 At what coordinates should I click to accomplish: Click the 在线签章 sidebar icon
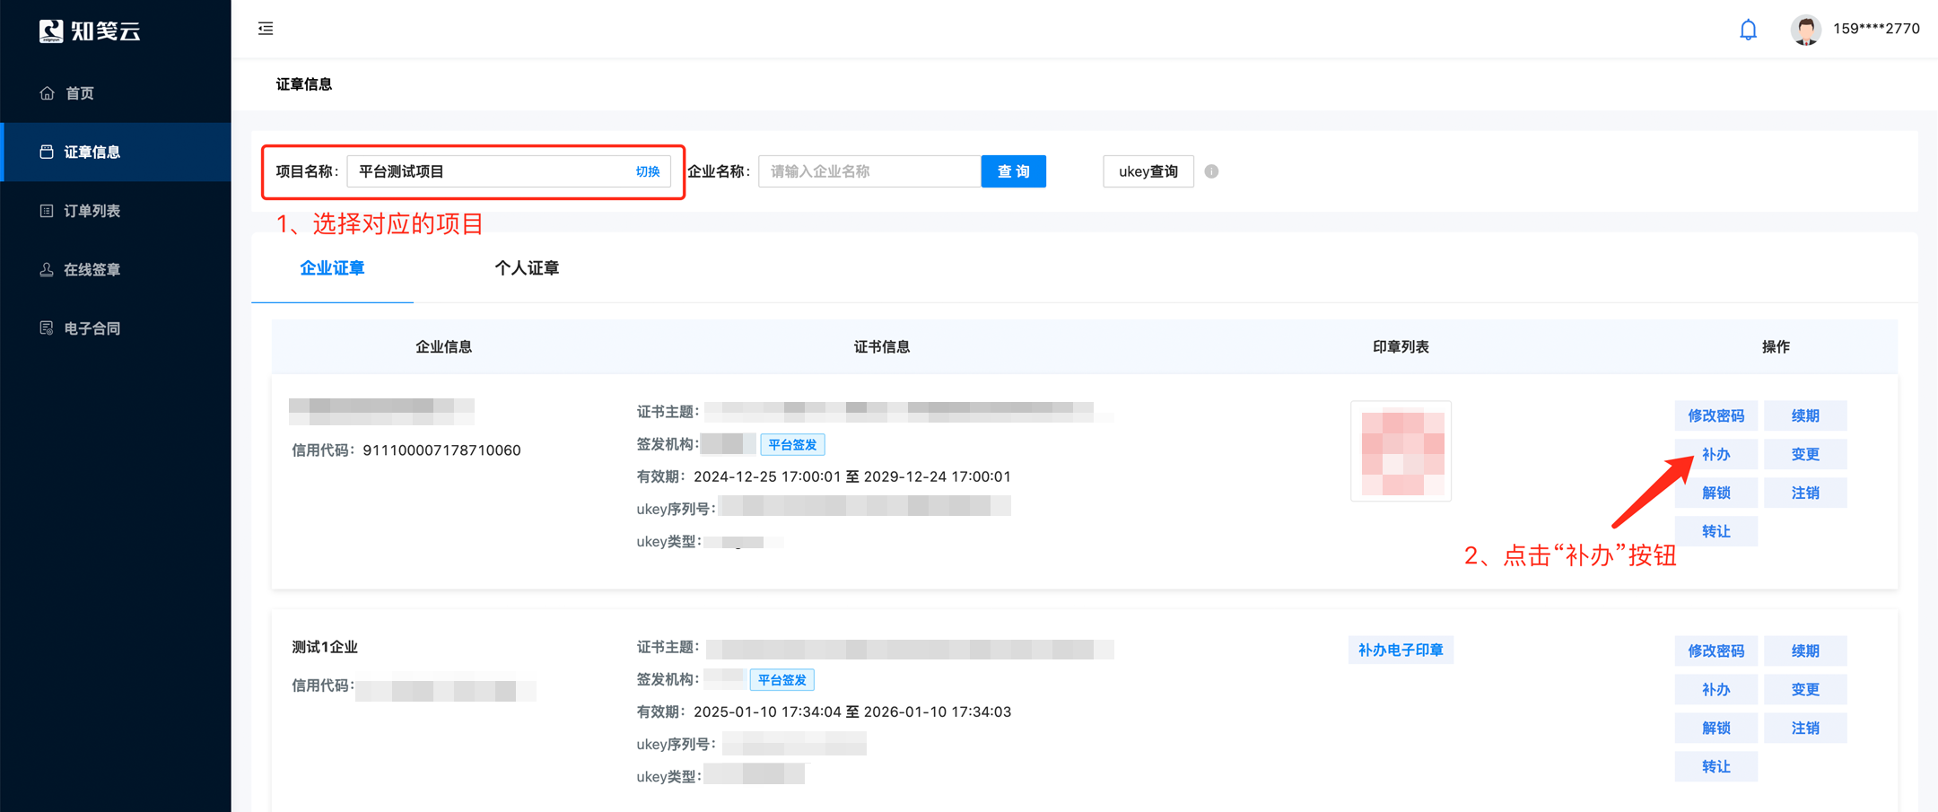[47, 269]
